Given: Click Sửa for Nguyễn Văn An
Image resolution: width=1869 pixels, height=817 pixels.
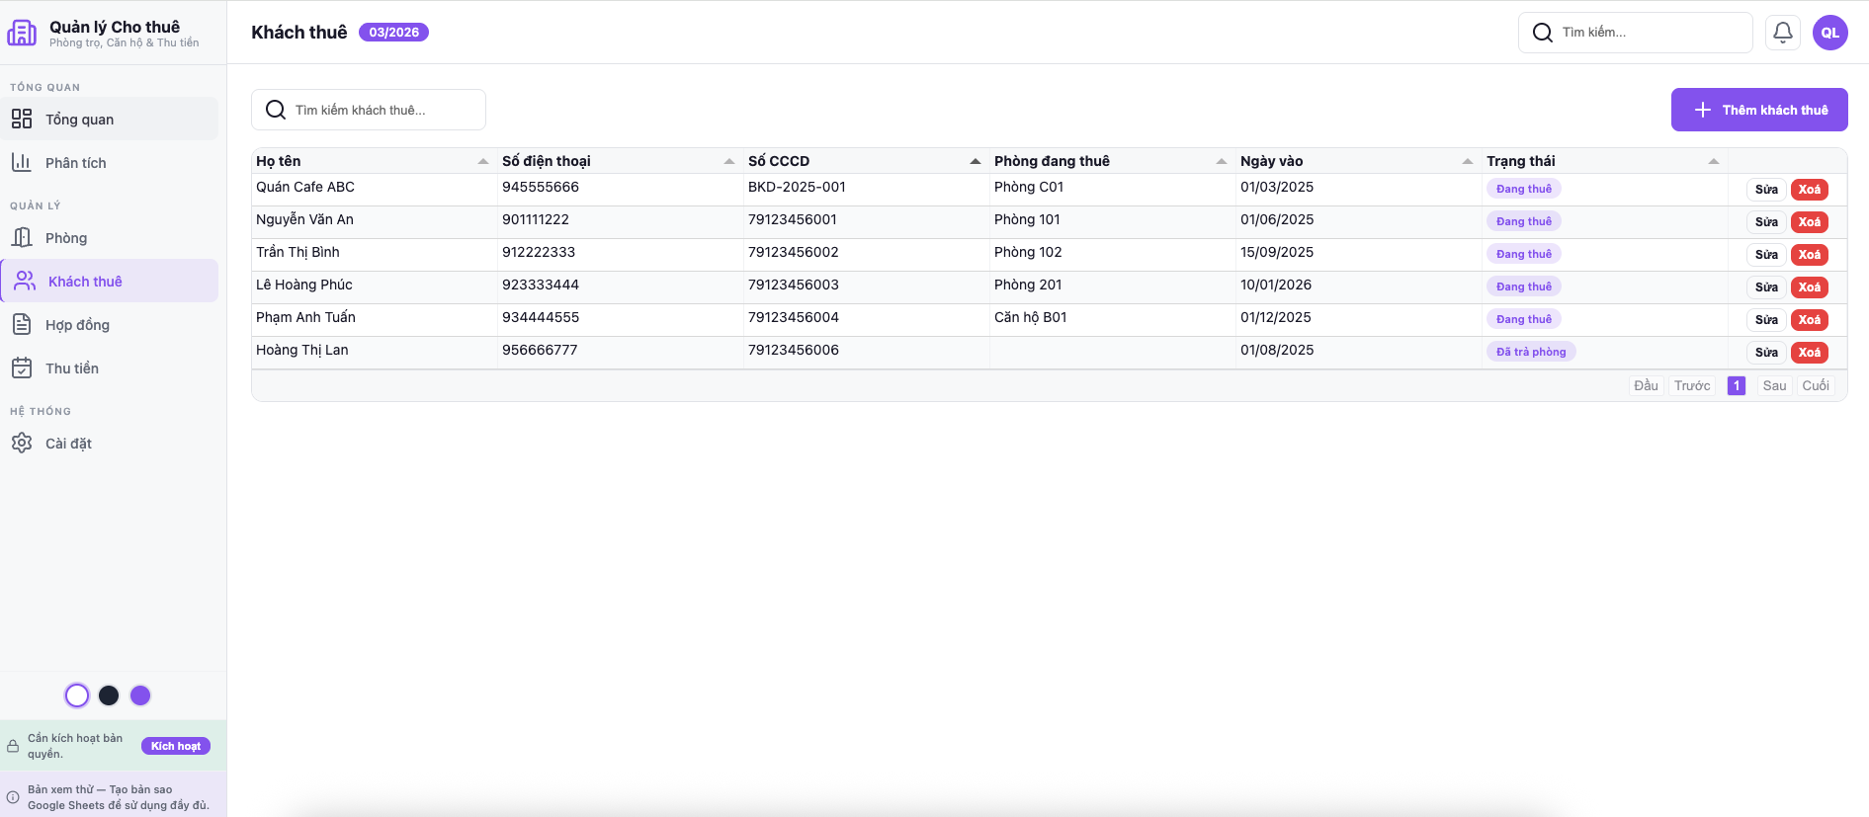Looking at the screenshot, I should (x=1766, y=222).
